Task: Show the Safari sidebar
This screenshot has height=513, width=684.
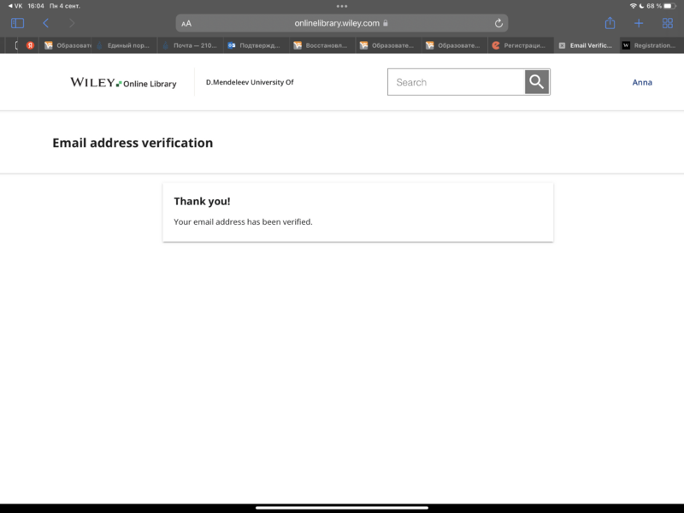Action: point(17,23)
